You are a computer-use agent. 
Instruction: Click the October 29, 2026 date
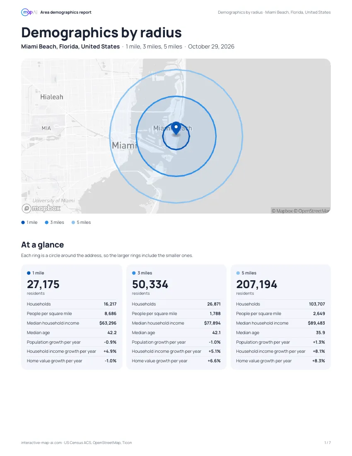(x=211, y=46)
